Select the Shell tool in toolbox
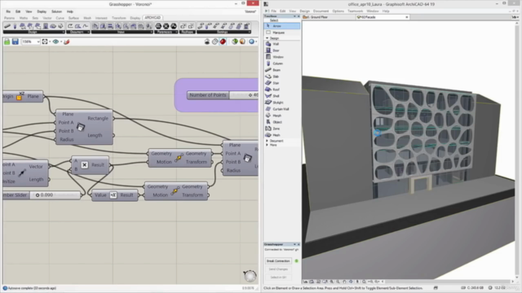 (x=281, y=96)
